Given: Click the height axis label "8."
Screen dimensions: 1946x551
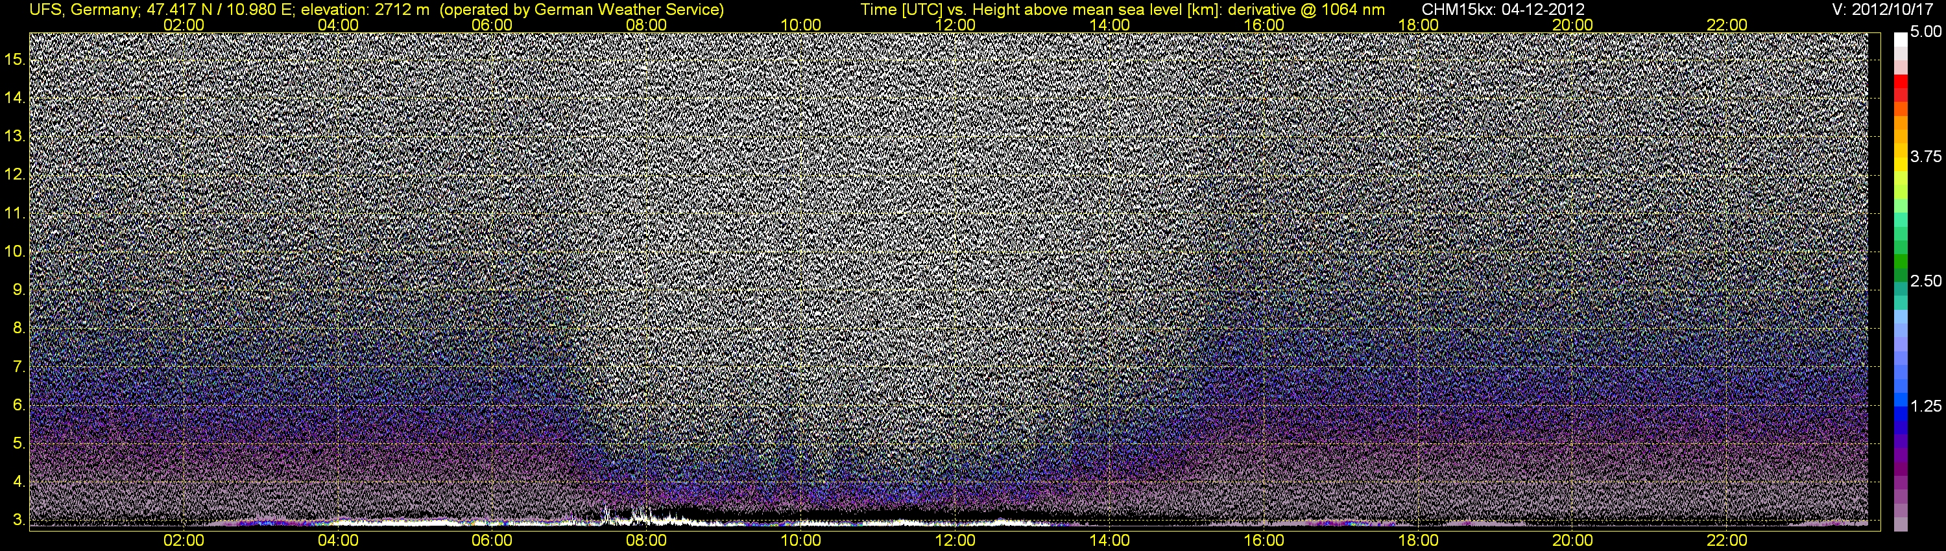Looking at the screenshot, I should point(19,329).
